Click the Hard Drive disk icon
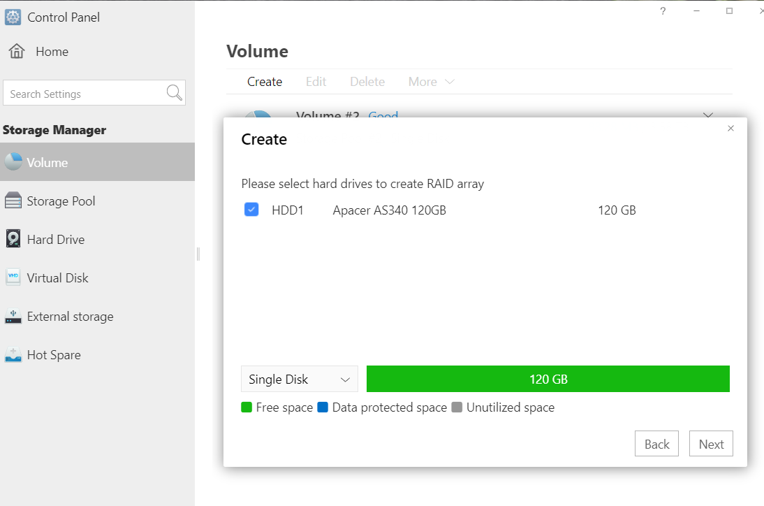The image size is (764, 506). click(13, 239)
